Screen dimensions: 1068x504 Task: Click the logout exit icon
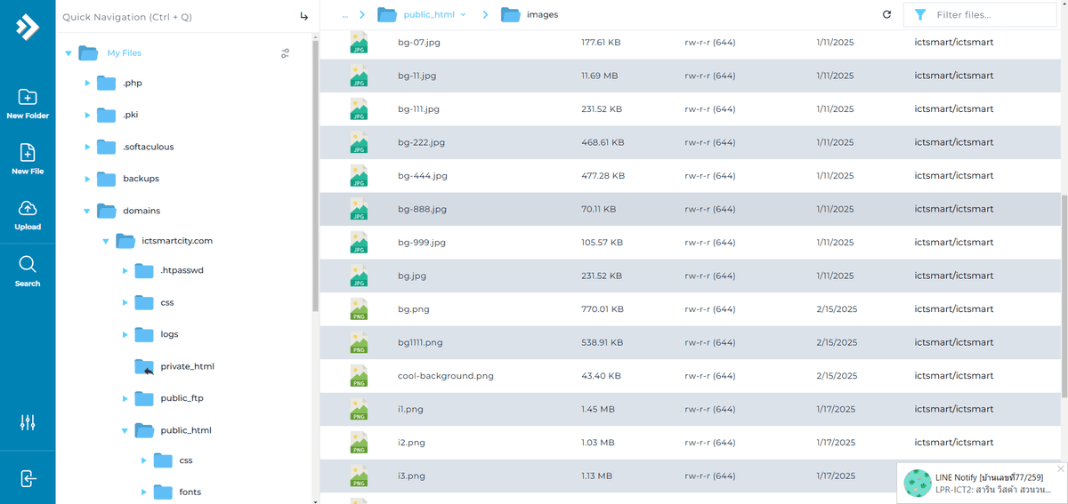coord(28,479)
